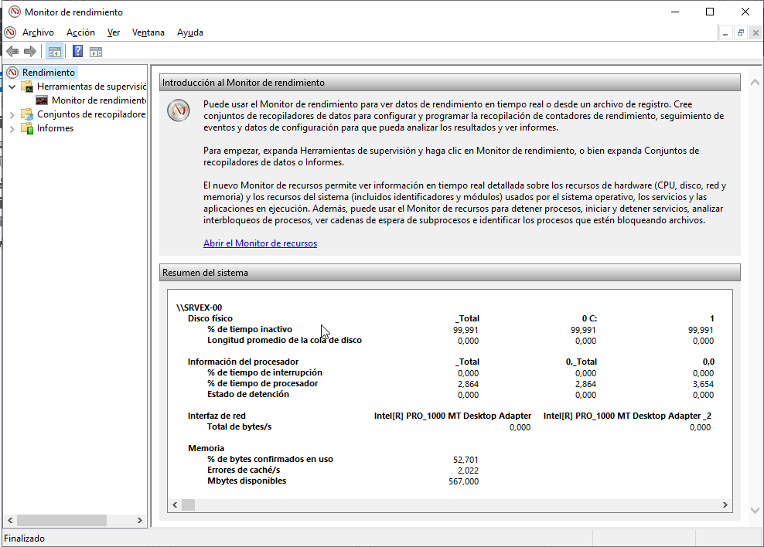Click the Forward navigation arrow

click(x=29, y=51)
